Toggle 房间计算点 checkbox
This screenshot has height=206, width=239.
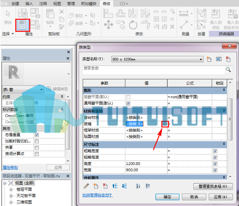pos(37,154)
